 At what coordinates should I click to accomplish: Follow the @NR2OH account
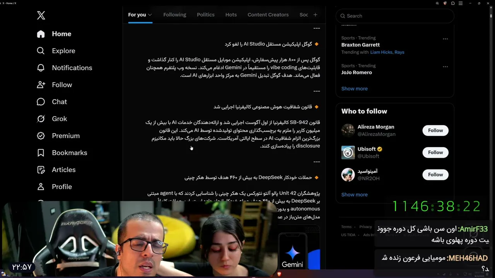435,175
